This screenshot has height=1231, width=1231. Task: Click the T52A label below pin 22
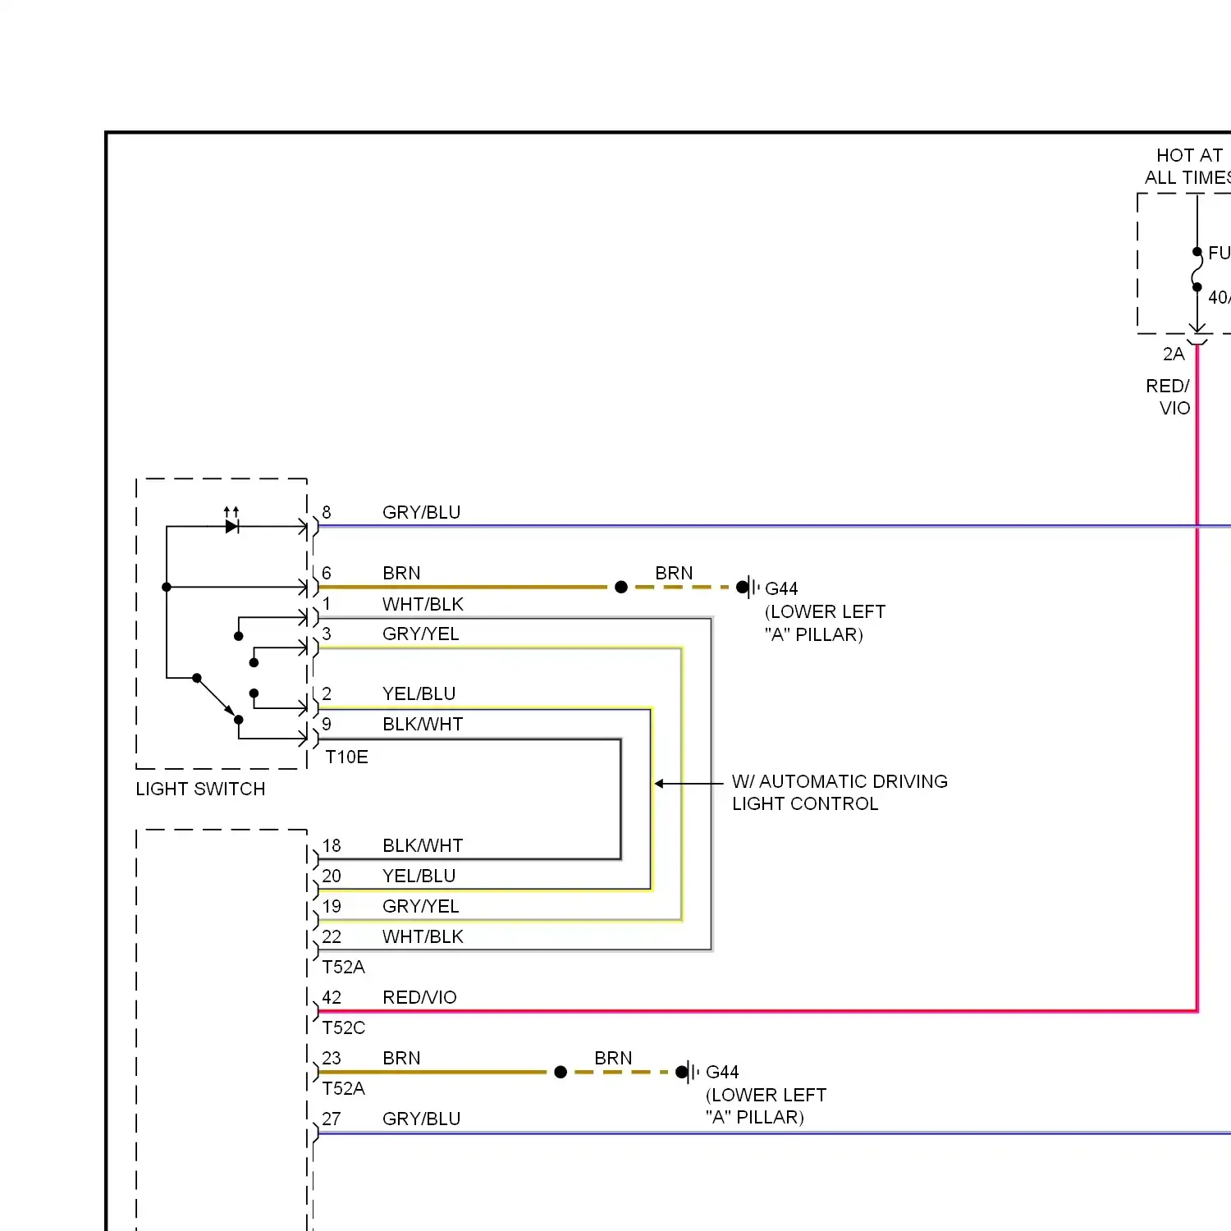pos(343,967)
